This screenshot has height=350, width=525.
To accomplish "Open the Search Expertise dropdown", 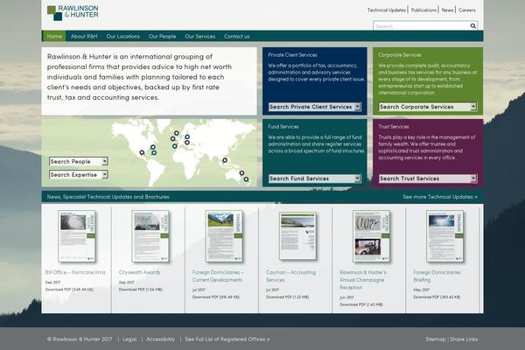I will pos(79,174).
